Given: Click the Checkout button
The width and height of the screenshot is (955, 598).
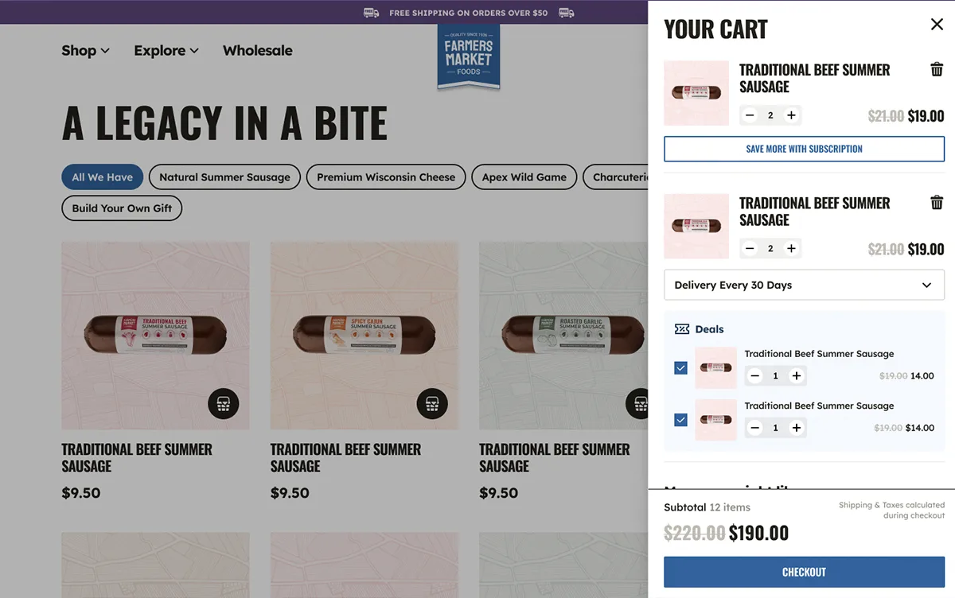Looking at the screenshot, I should click(x=804, y=572).
